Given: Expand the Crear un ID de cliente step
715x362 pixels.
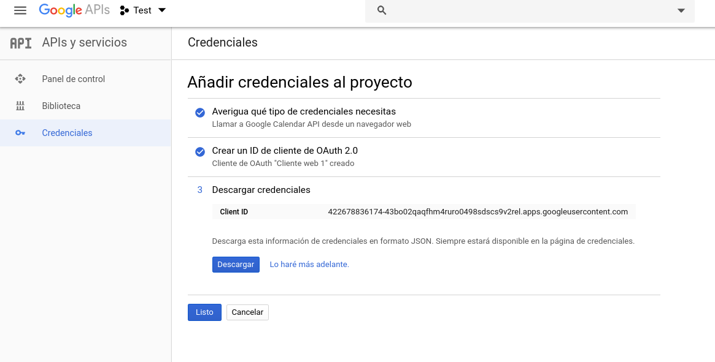Looking at the screenshot, I should coord(285,151).
